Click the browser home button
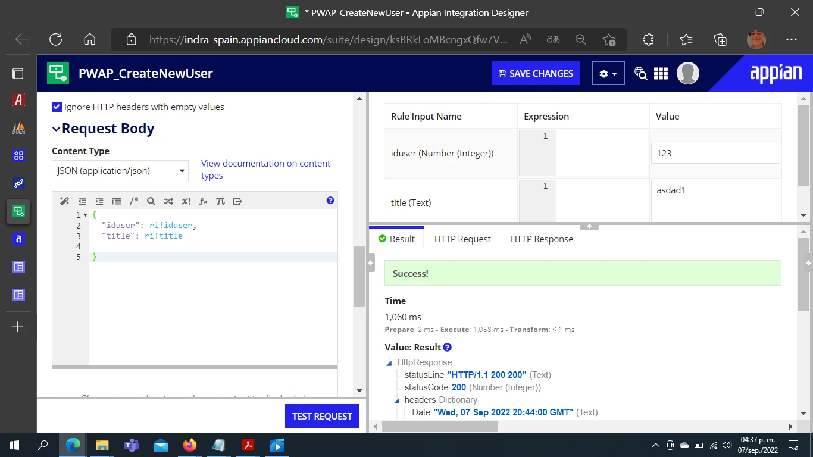 pyautogui.click(x=90, y=39)
